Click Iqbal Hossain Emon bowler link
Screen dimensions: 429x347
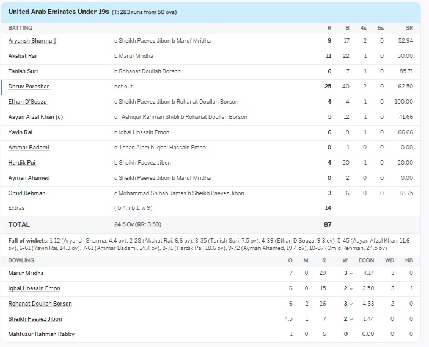pos(34,288)
